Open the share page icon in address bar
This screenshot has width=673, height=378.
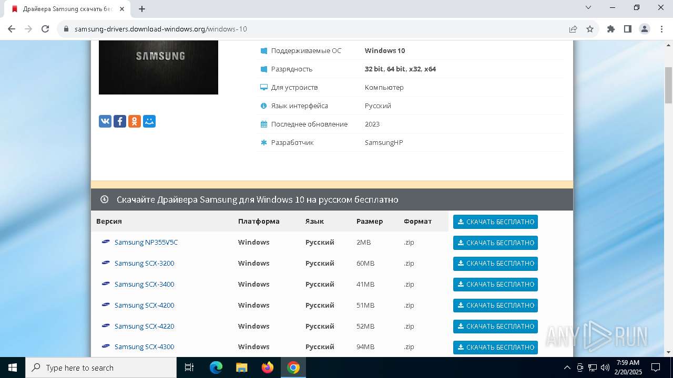point(573,29)
